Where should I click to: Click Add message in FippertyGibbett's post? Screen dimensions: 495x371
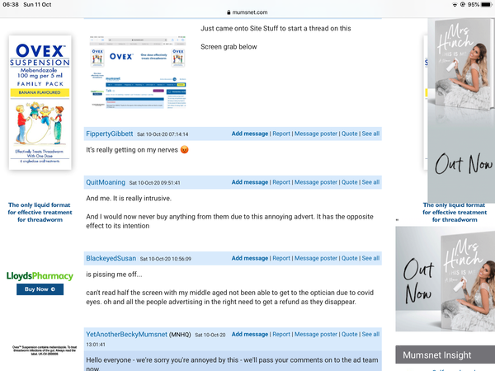click(250, 134)
